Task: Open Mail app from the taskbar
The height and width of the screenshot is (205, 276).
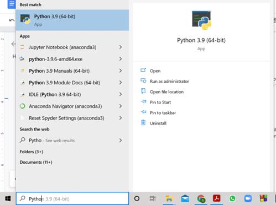Action: pos(185,198)
